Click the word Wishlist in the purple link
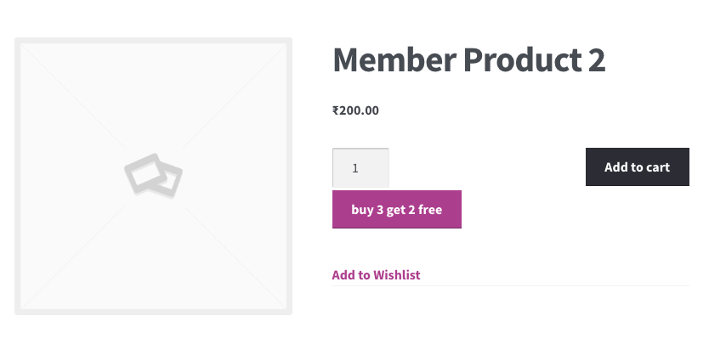 (x=396, y=275)
